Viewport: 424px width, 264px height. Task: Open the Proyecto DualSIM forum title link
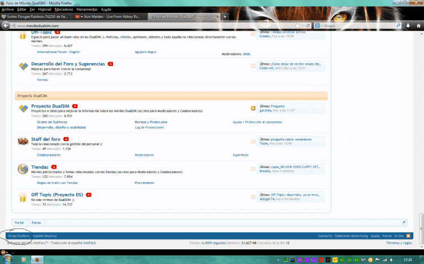coord(50,106)
